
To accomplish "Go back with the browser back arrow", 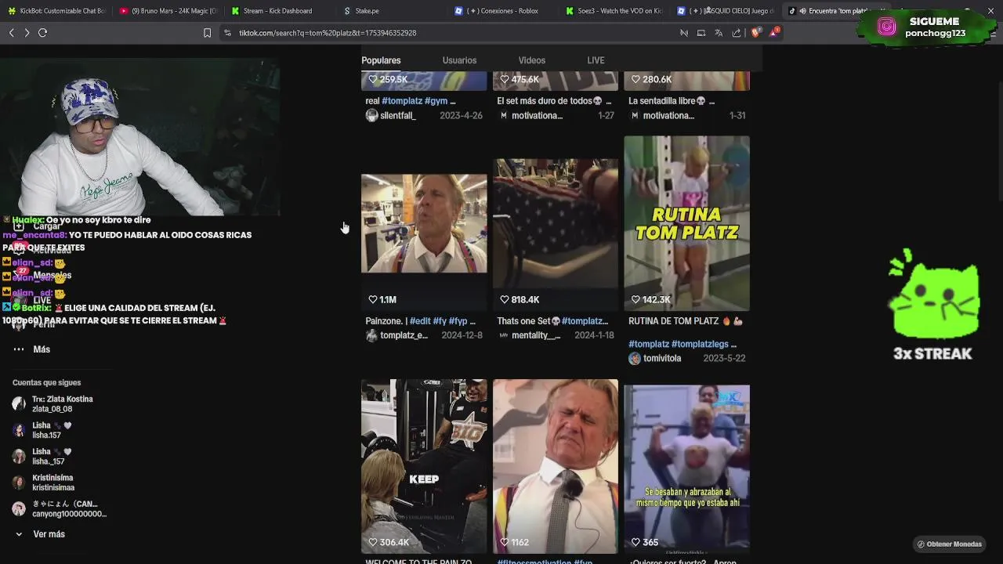I will (11, 33).
